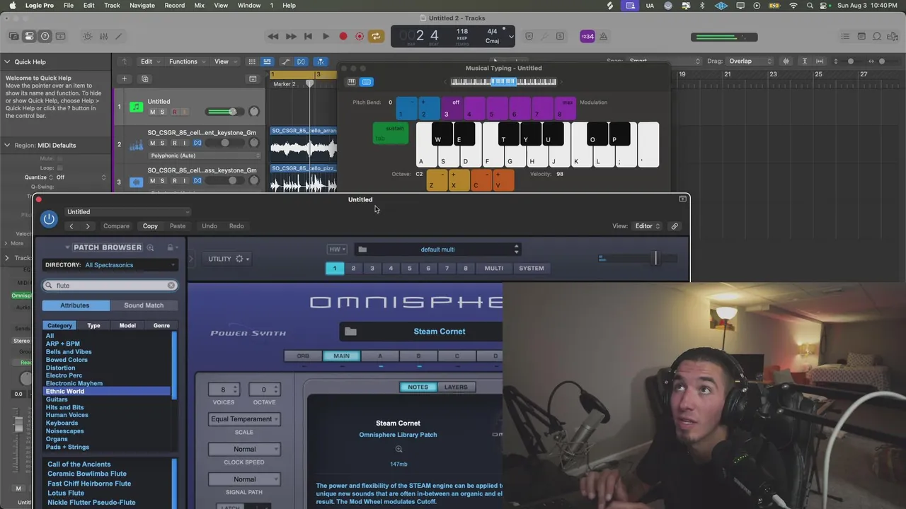Click the purple modulation max key

[x=565, y=108]
